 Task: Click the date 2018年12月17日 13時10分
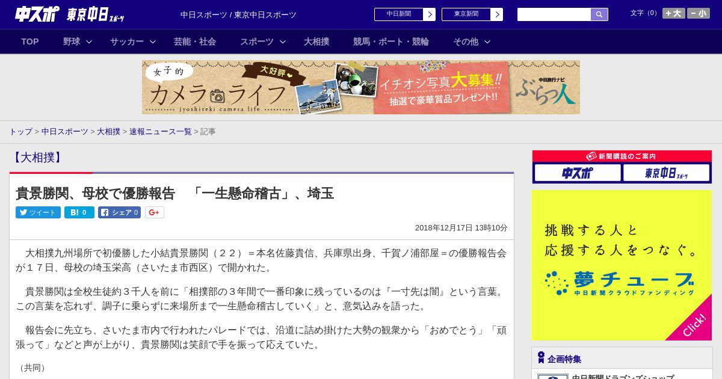tap(461, 228)
